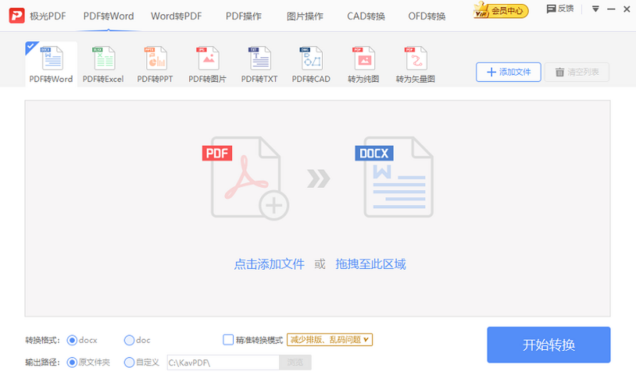The width and height of the screenshot is (636, 389).
Task: Choose the 转为矢量图 converter
Action: (415, 64)
